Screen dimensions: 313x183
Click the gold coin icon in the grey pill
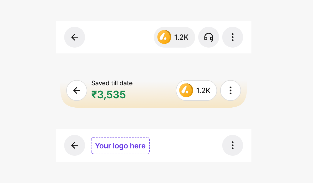(x=164, y=37)
